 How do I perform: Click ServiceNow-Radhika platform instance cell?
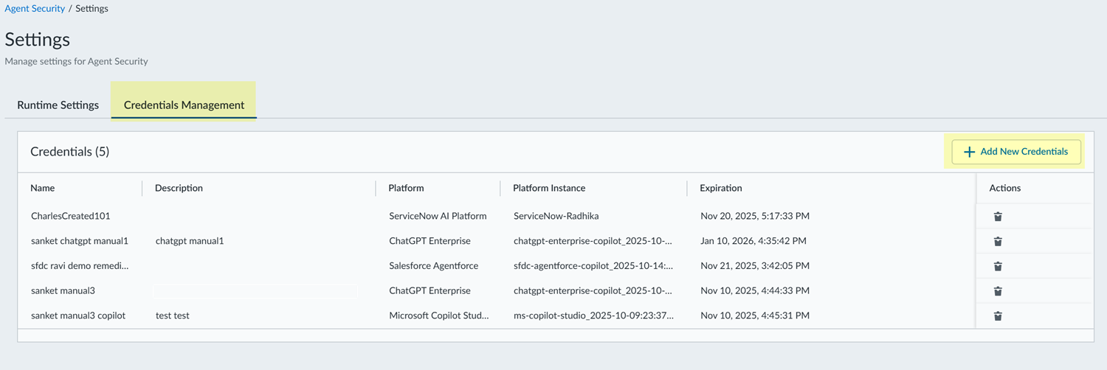556,216
